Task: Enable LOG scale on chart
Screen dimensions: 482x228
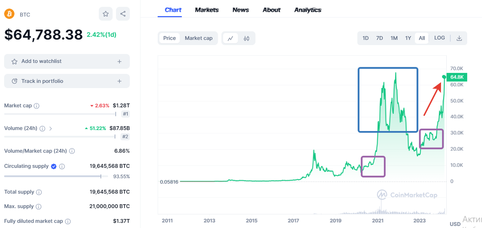Action: [439, 38]
